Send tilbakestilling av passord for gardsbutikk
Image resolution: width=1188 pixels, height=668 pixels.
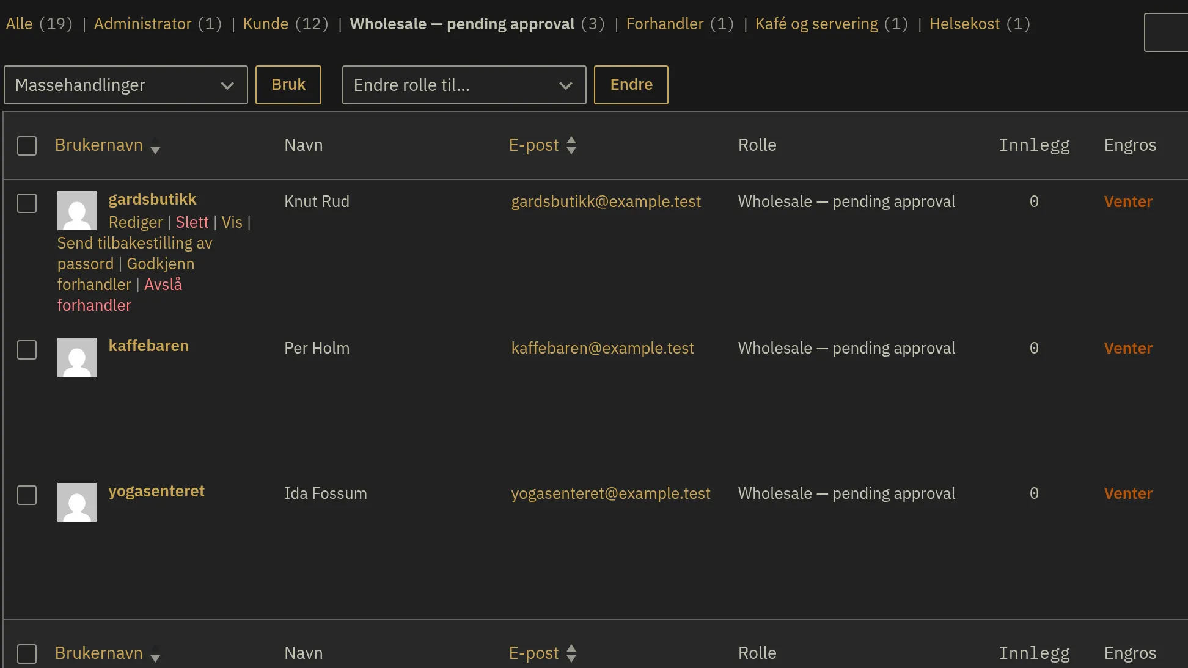(x=134, y=253)
